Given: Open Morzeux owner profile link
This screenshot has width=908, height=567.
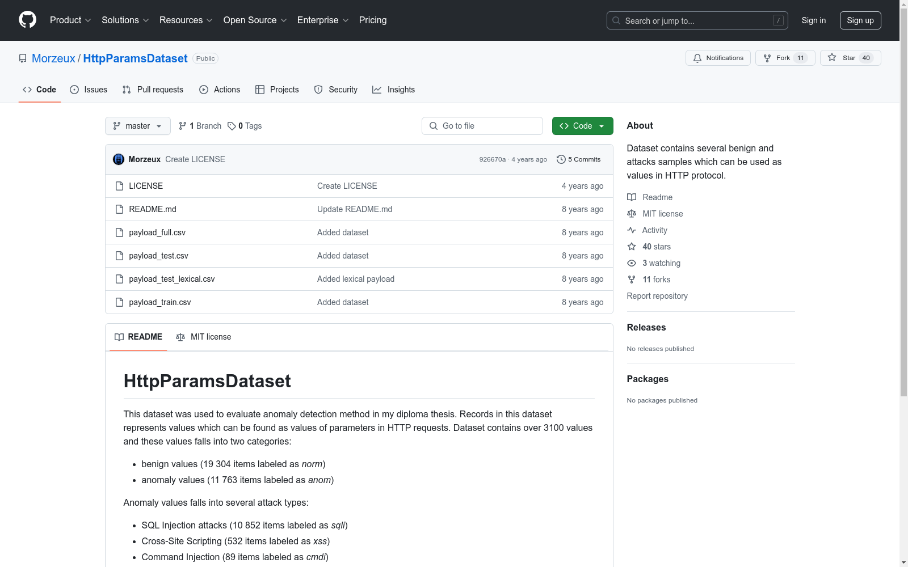Looking at the screenshot, I should (53, 58).
